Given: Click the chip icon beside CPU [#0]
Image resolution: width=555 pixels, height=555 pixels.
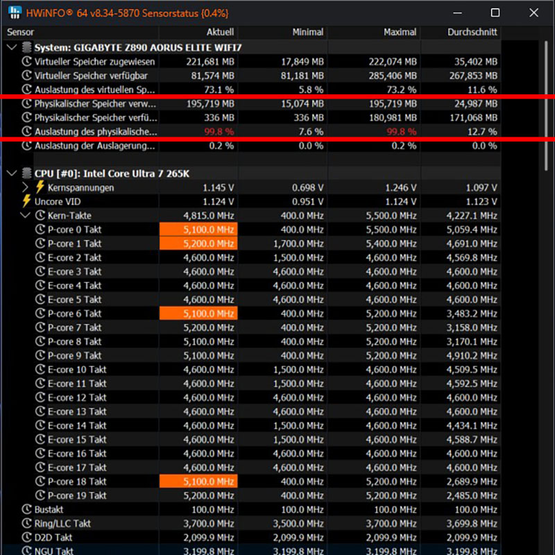Looking at the screenshot, I should 26,173.
